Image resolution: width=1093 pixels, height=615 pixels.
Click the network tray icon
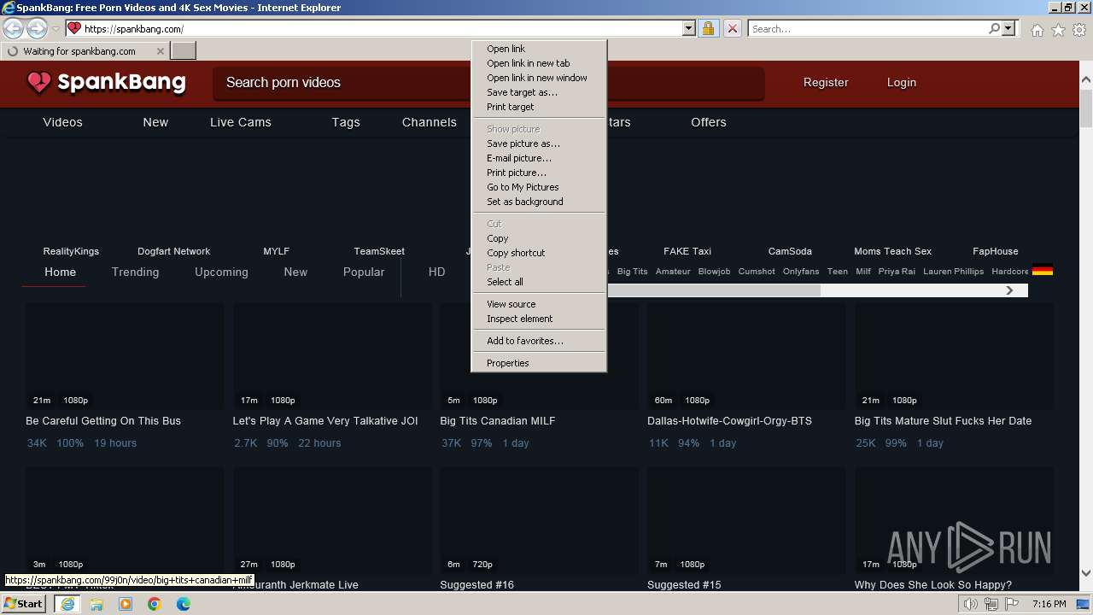pyautogui.click(x=991, y=604)
